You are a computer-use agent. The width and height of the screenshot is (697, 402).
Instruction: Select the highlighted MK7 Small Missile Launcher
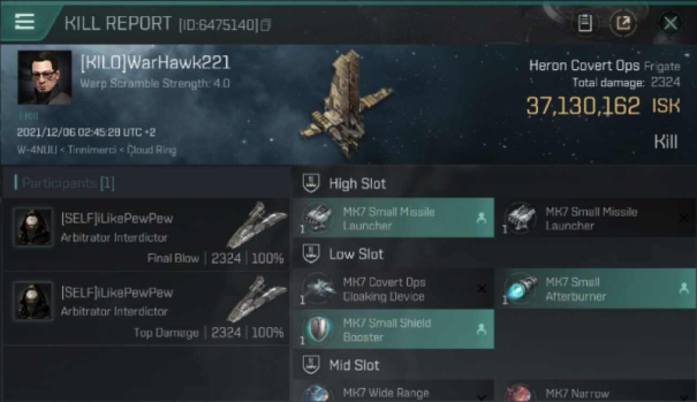[x=394, y=218]
